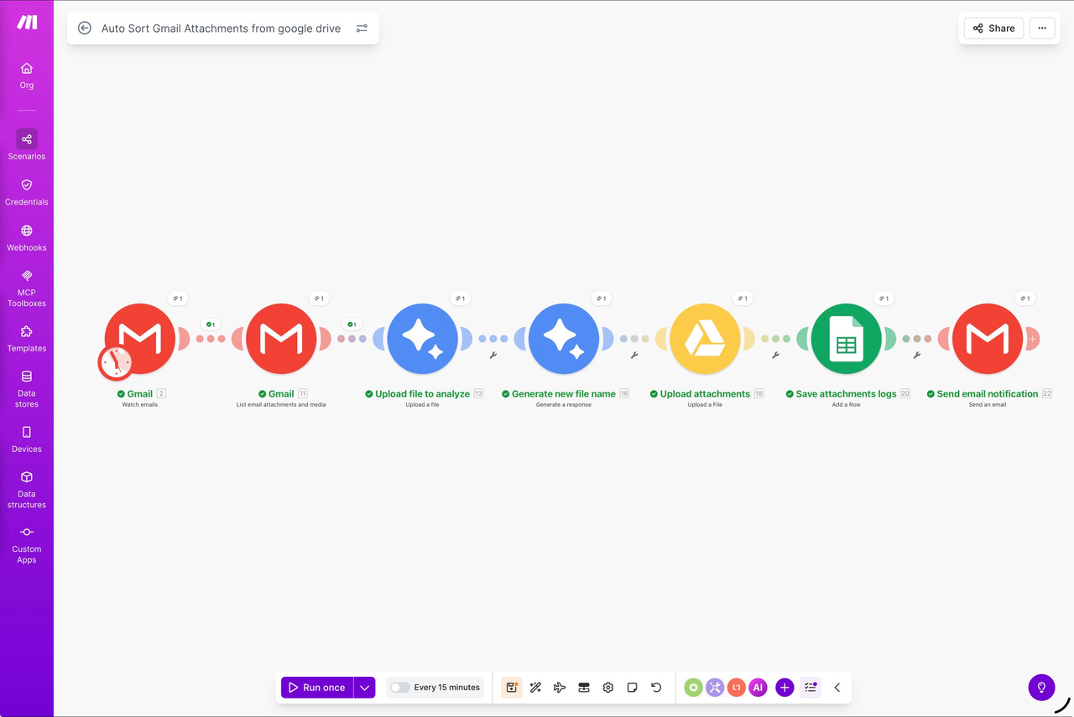Open green flow control tools
1074x717 pixels.
[x=693, y=688]
